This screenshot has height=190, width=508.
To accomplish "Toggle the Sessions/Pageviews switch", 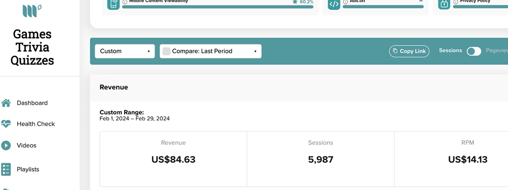I will tap(474, 51).
